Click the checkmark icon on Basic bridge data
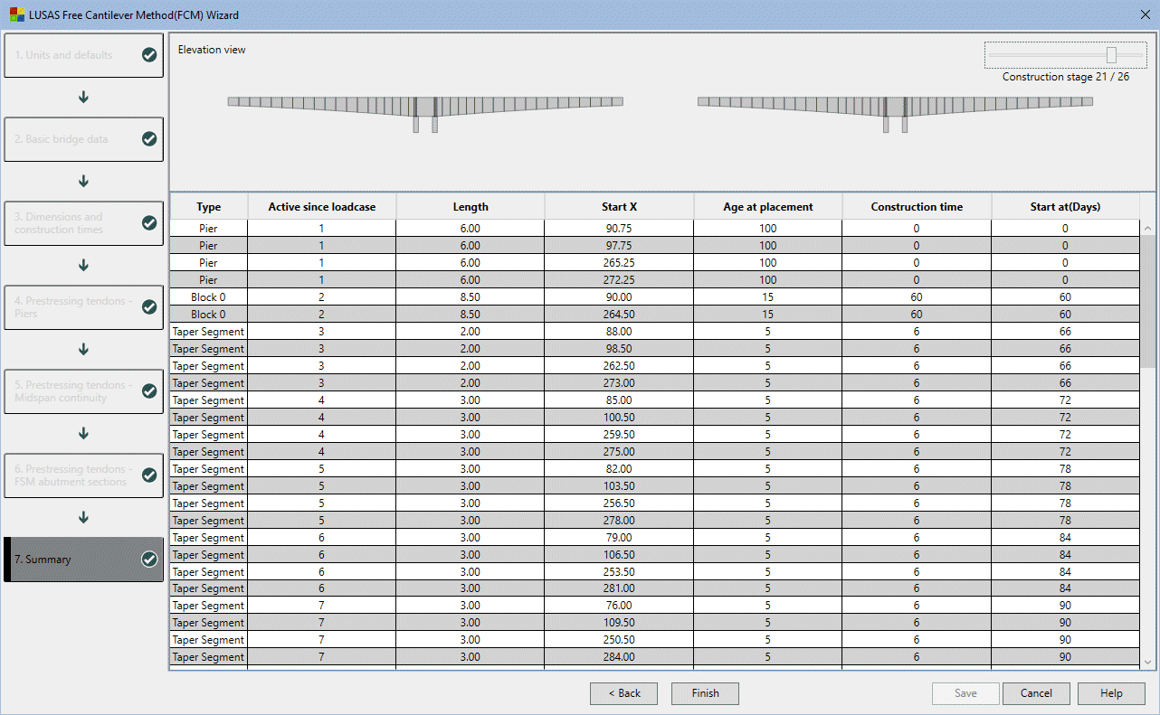The width and height of the screenshot is (1160, 715). point(149,139)
